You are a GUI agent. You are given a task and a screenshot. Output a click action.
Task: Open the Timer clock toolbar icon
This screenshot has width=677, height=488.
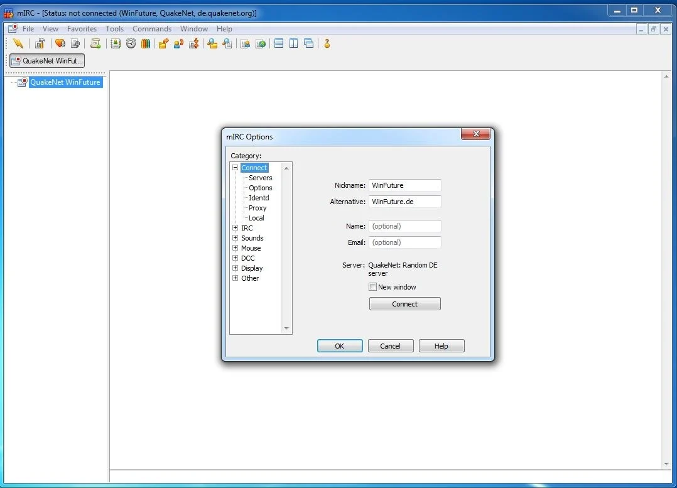click(x=131, y=43)
